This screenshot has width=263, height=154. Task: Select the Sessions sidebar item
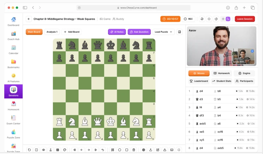[x=13, y=91]
